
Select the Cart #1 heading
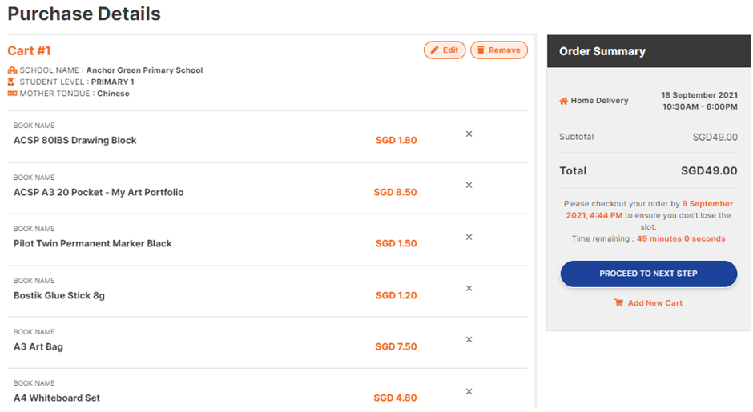point(29,51)
